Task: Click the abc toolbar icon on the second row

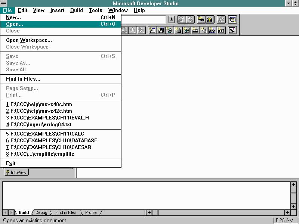Action: coord(212,30)
